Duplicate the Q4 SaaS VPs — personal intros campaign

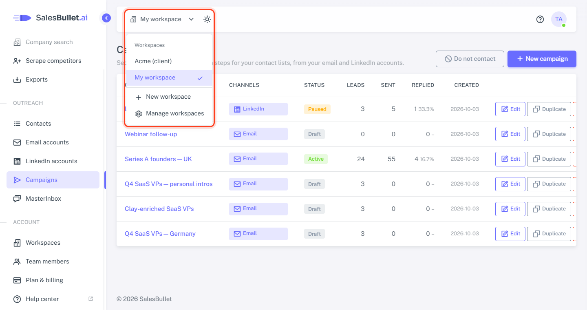(549, 184)
